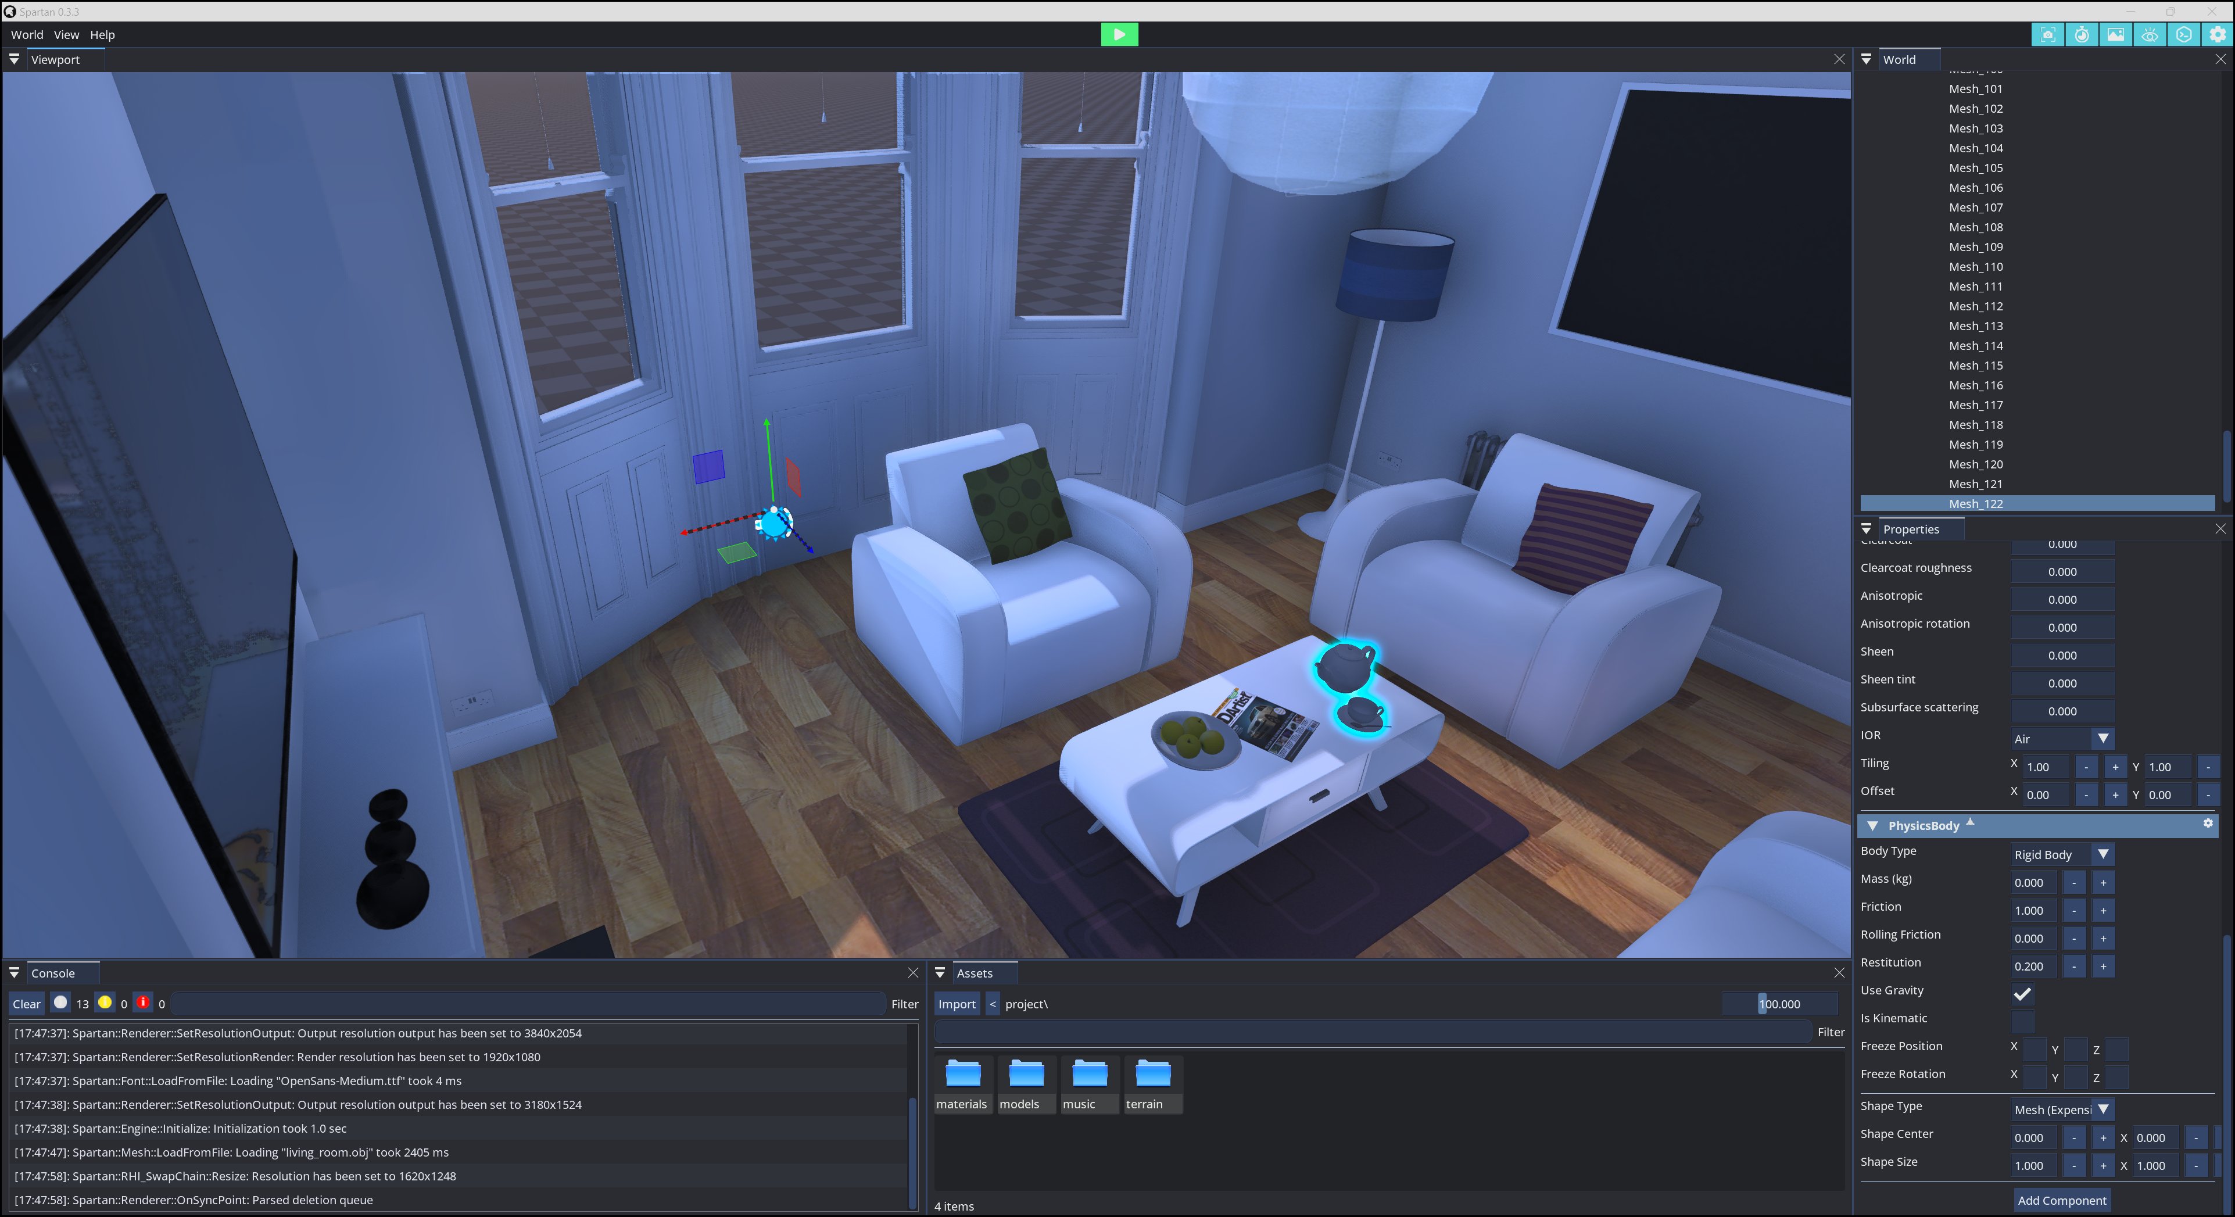Open the Help menu
This screenshot has height=1217, width=2235.
click(102, 35)
